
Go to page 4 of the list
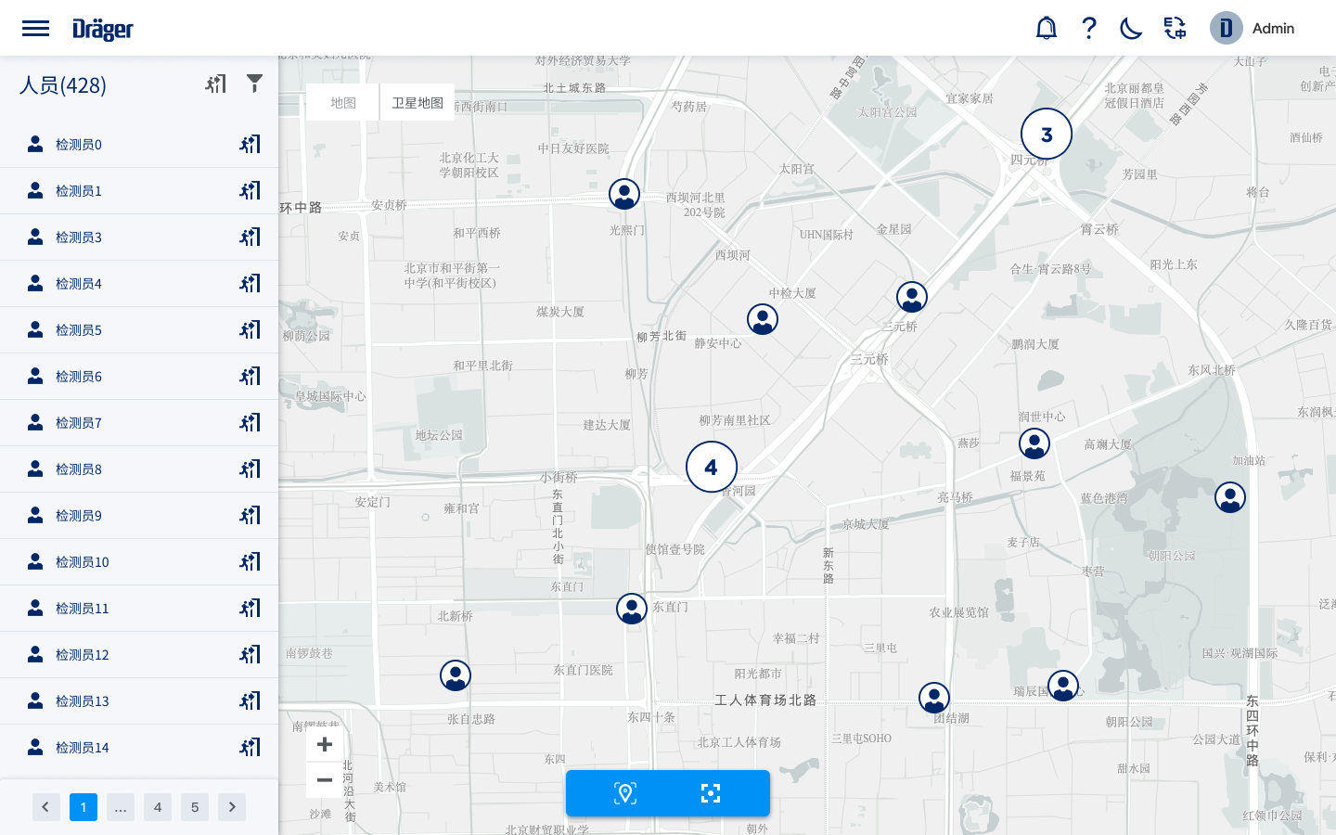[x=158, y=807]
